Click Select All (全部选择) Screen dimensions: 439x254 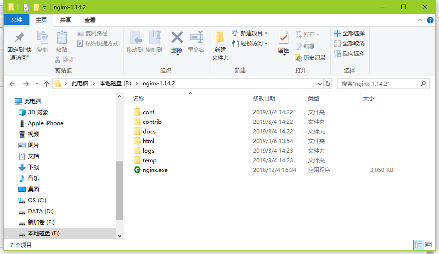tap(349, 33)
